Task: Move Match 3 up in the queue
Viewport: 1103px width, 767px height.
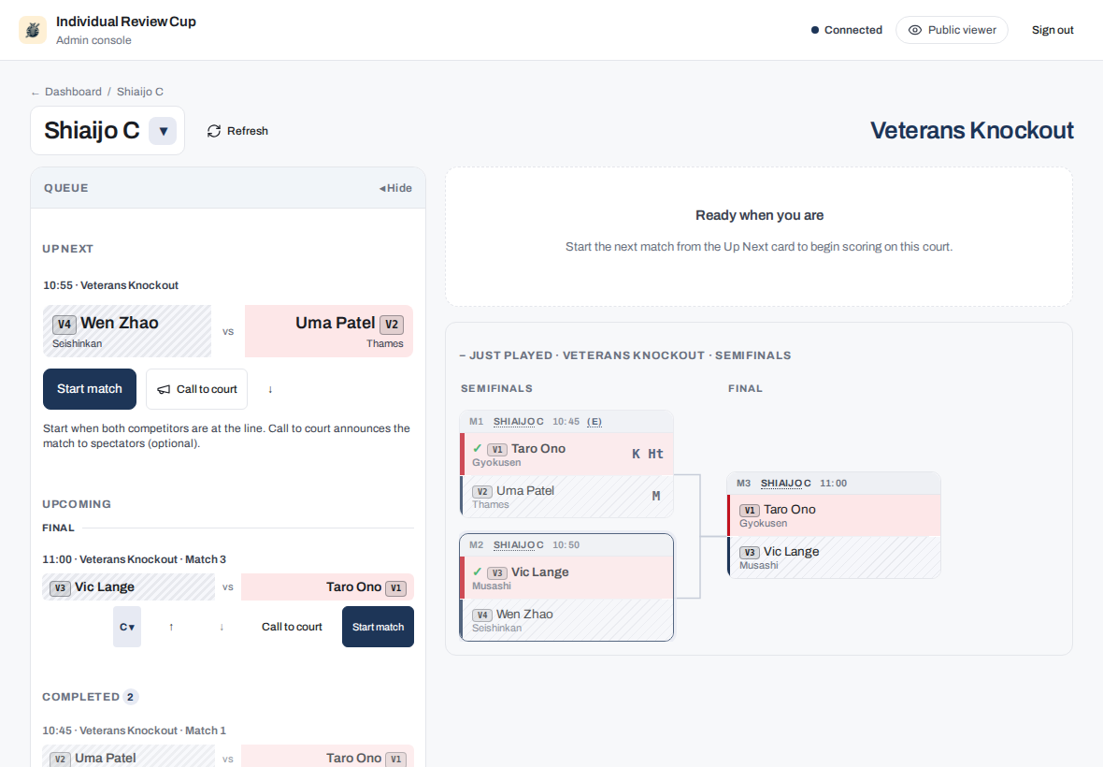Action: pos(171,627)
